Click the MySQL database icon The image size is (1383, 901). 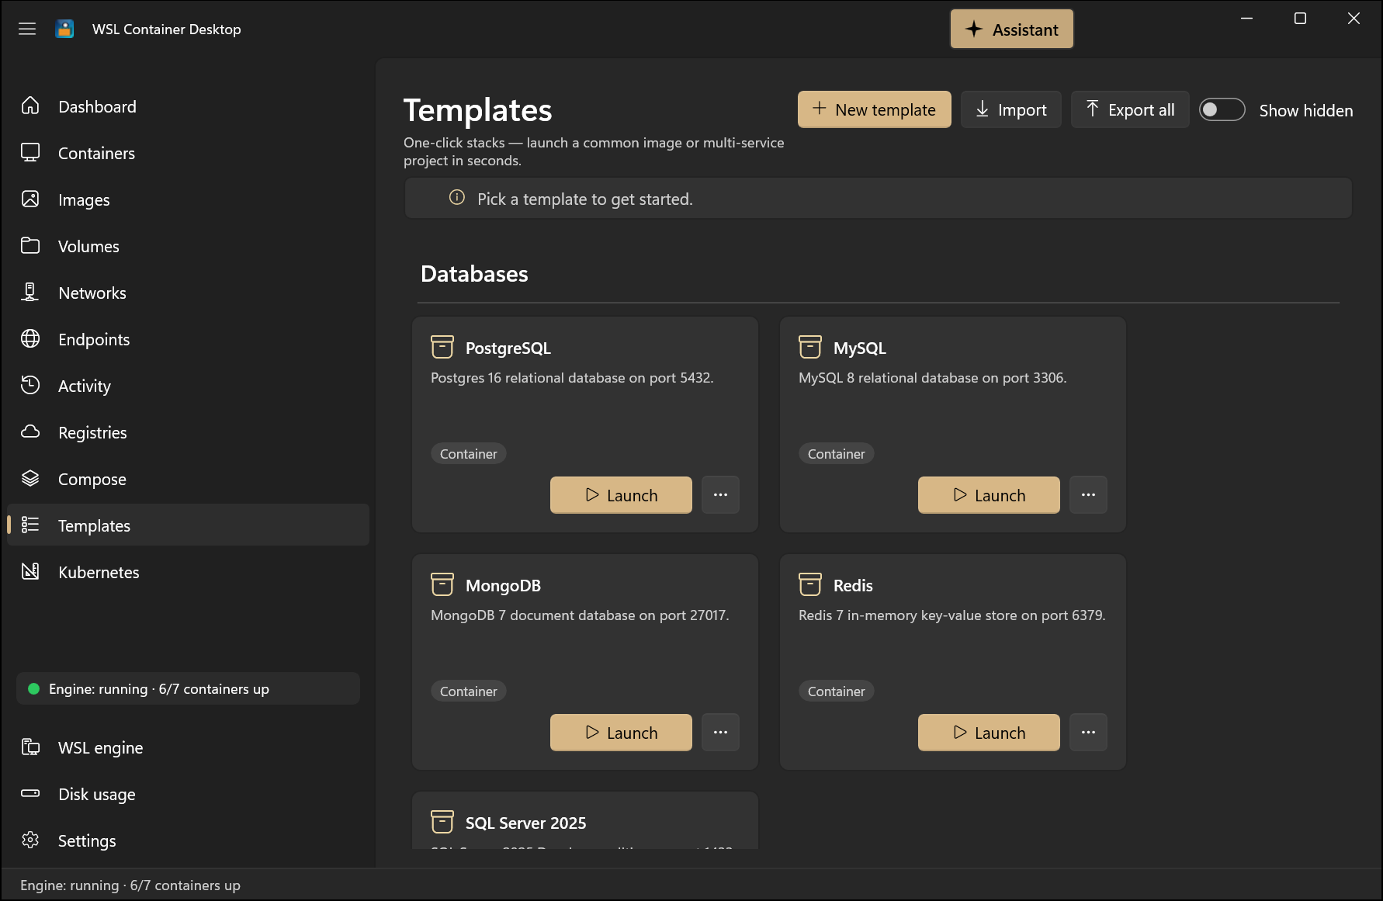(810, 347)
